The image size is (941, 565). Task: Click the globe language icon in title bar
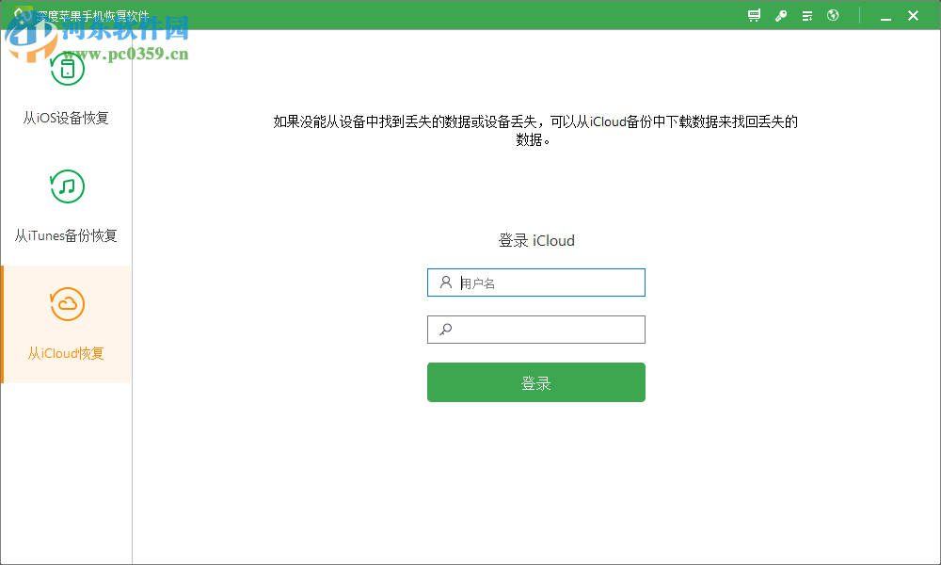point(833,15)
